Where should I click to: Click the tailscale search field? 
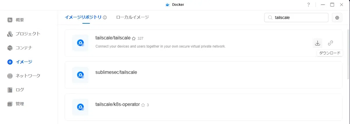pyautogui.click(x=296, y=18)
